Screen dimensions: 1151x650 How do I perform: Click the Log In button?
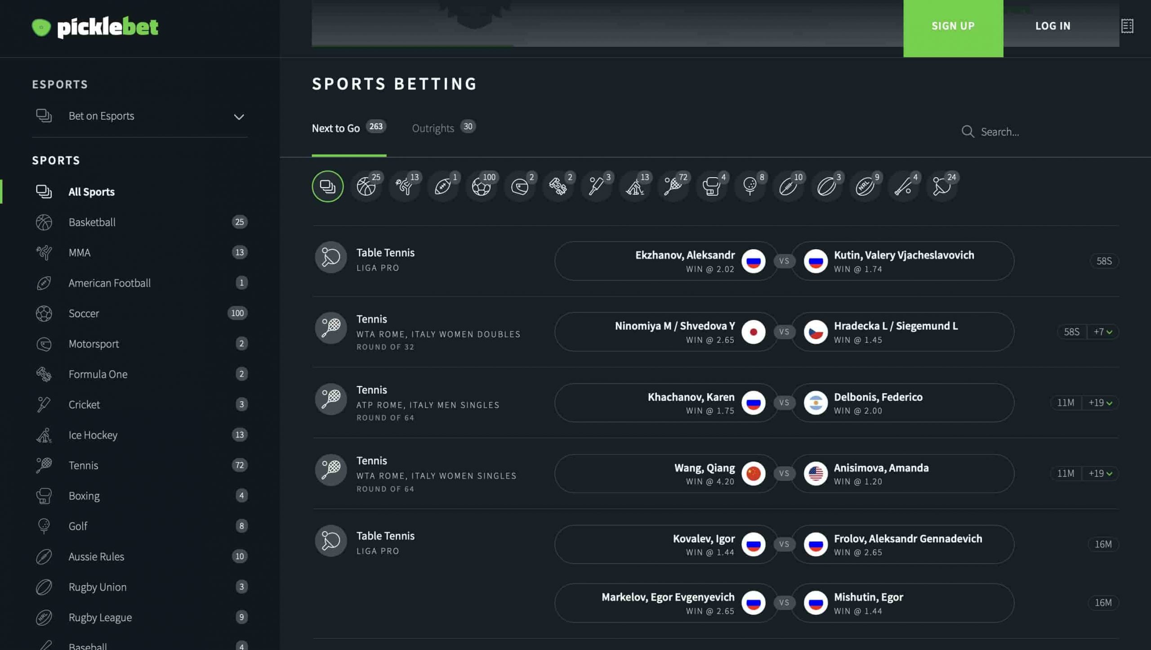(1053, 26)
